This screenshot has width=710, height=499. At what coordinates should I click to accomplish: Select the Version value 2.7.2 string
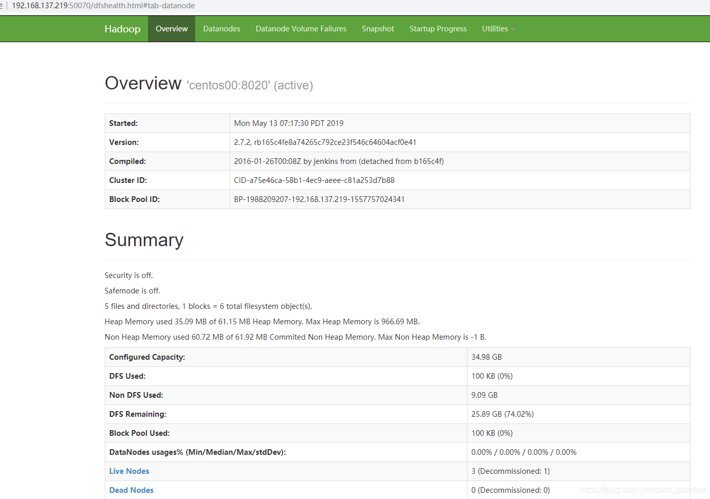325,142
